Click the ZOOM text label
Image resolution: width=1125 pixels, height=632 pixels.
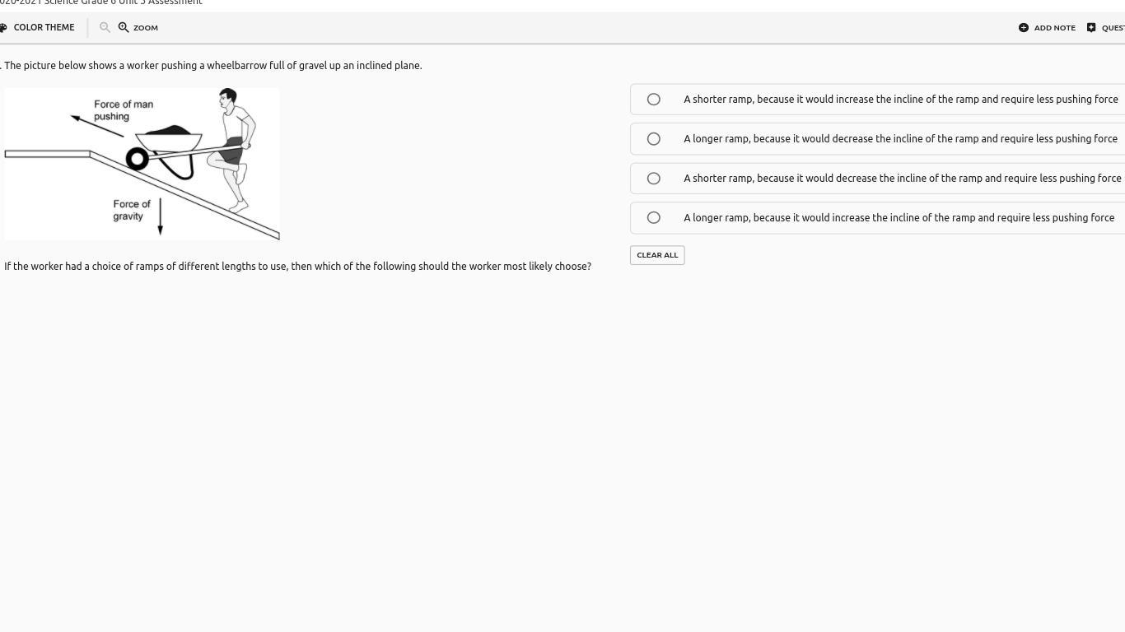(x=146, y=28)
